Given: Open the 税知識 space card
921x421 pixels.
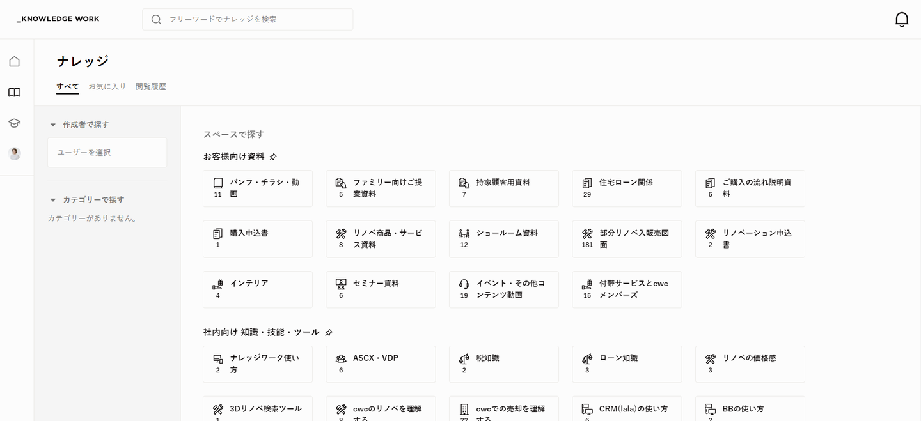Looking at the screenshot, I should point(504,364).
